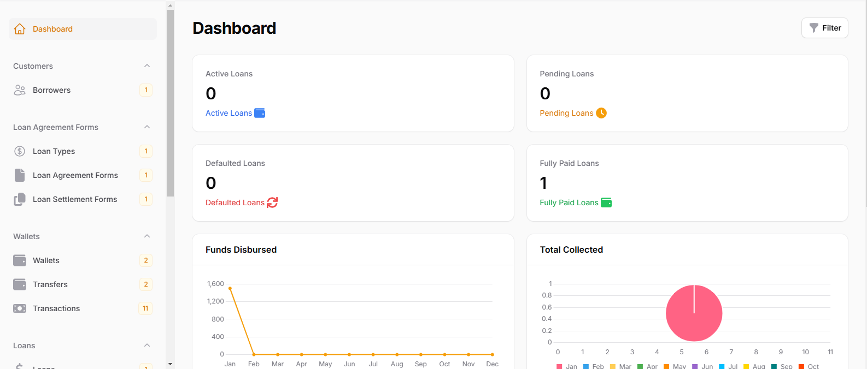The width and height of the screenshot is (867, 369).
Task: Click the funnel icon on the Filter button
Action: [x=814, y=28]
